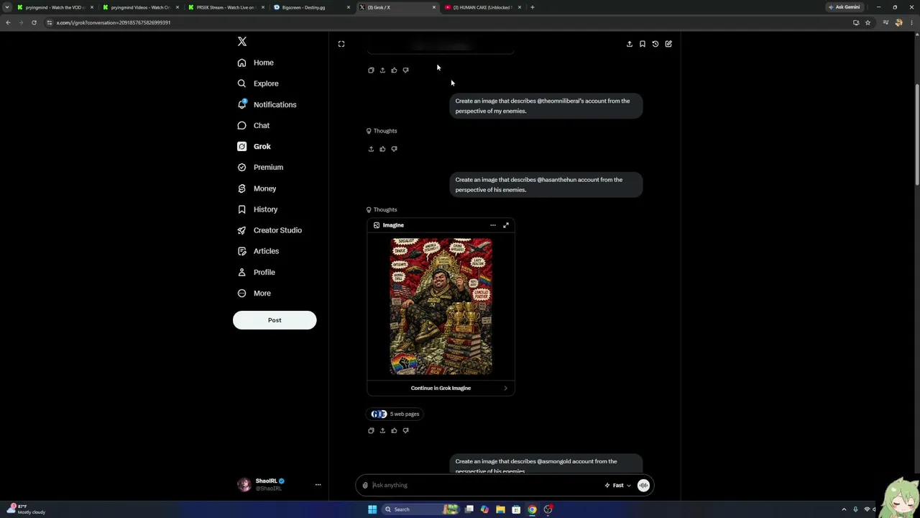Open a new browser tab
Screen dimensions: 920x518
[x=532, y=7]
